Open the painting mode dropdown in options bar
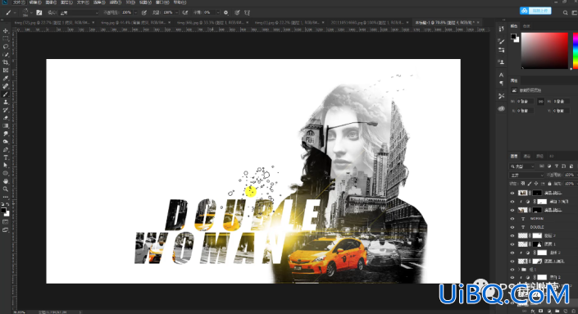Viewport: 578px width, 314px height. point(80,12)
